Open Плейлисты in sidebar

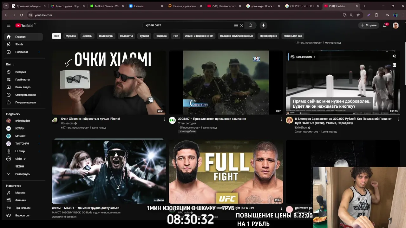point(23,79)
